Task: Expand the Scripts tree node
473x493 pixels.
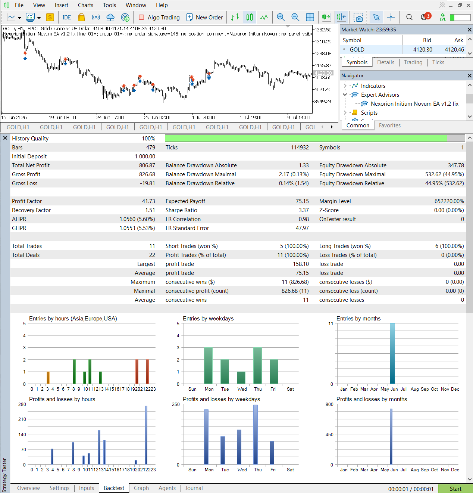Action: [x=345, y=112]
